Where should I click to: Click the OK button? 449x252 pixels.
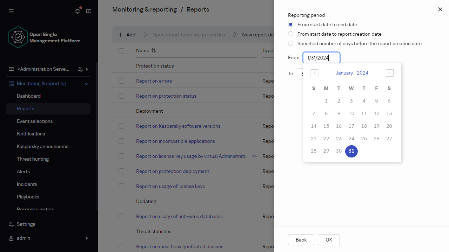pyautogui.click(x=329, y=240)
